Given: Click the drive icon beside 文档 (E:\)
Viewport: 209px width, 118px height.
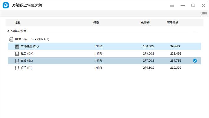Looking at the screenshot, I should [x=17, y=61].
